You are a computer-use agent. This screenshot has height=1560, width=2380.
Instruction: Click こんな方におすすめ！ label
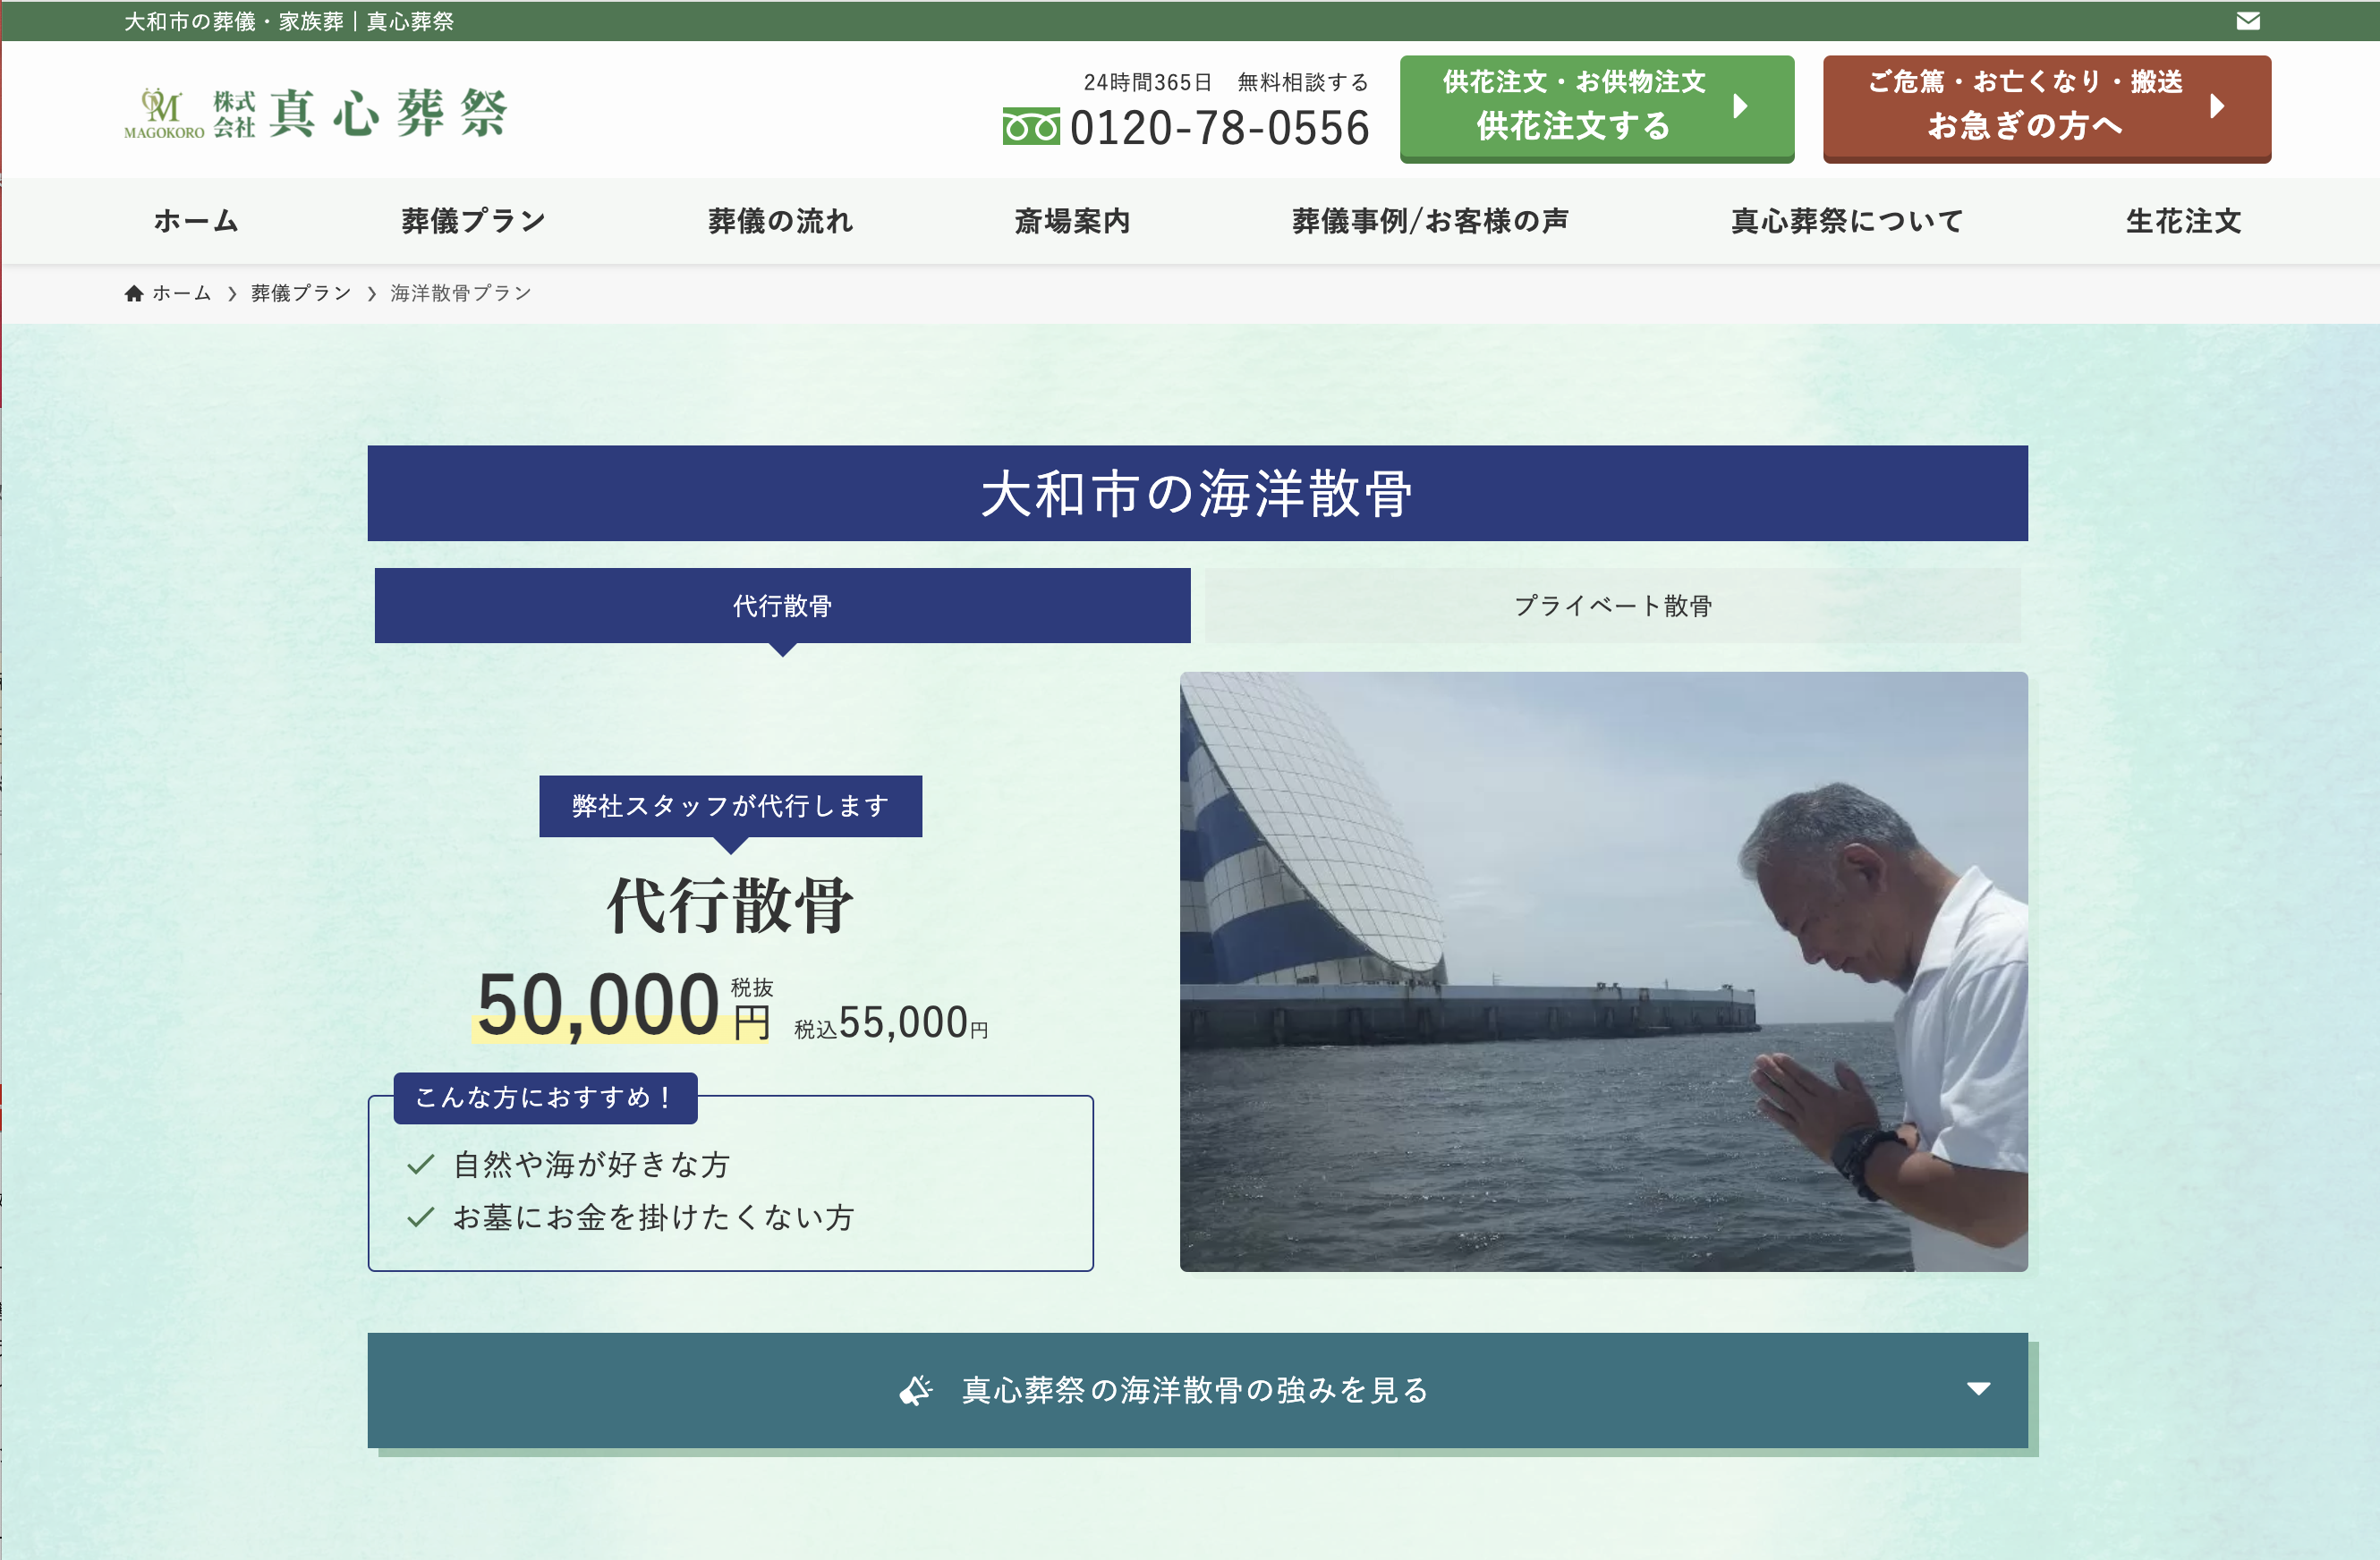point(545,1098)
